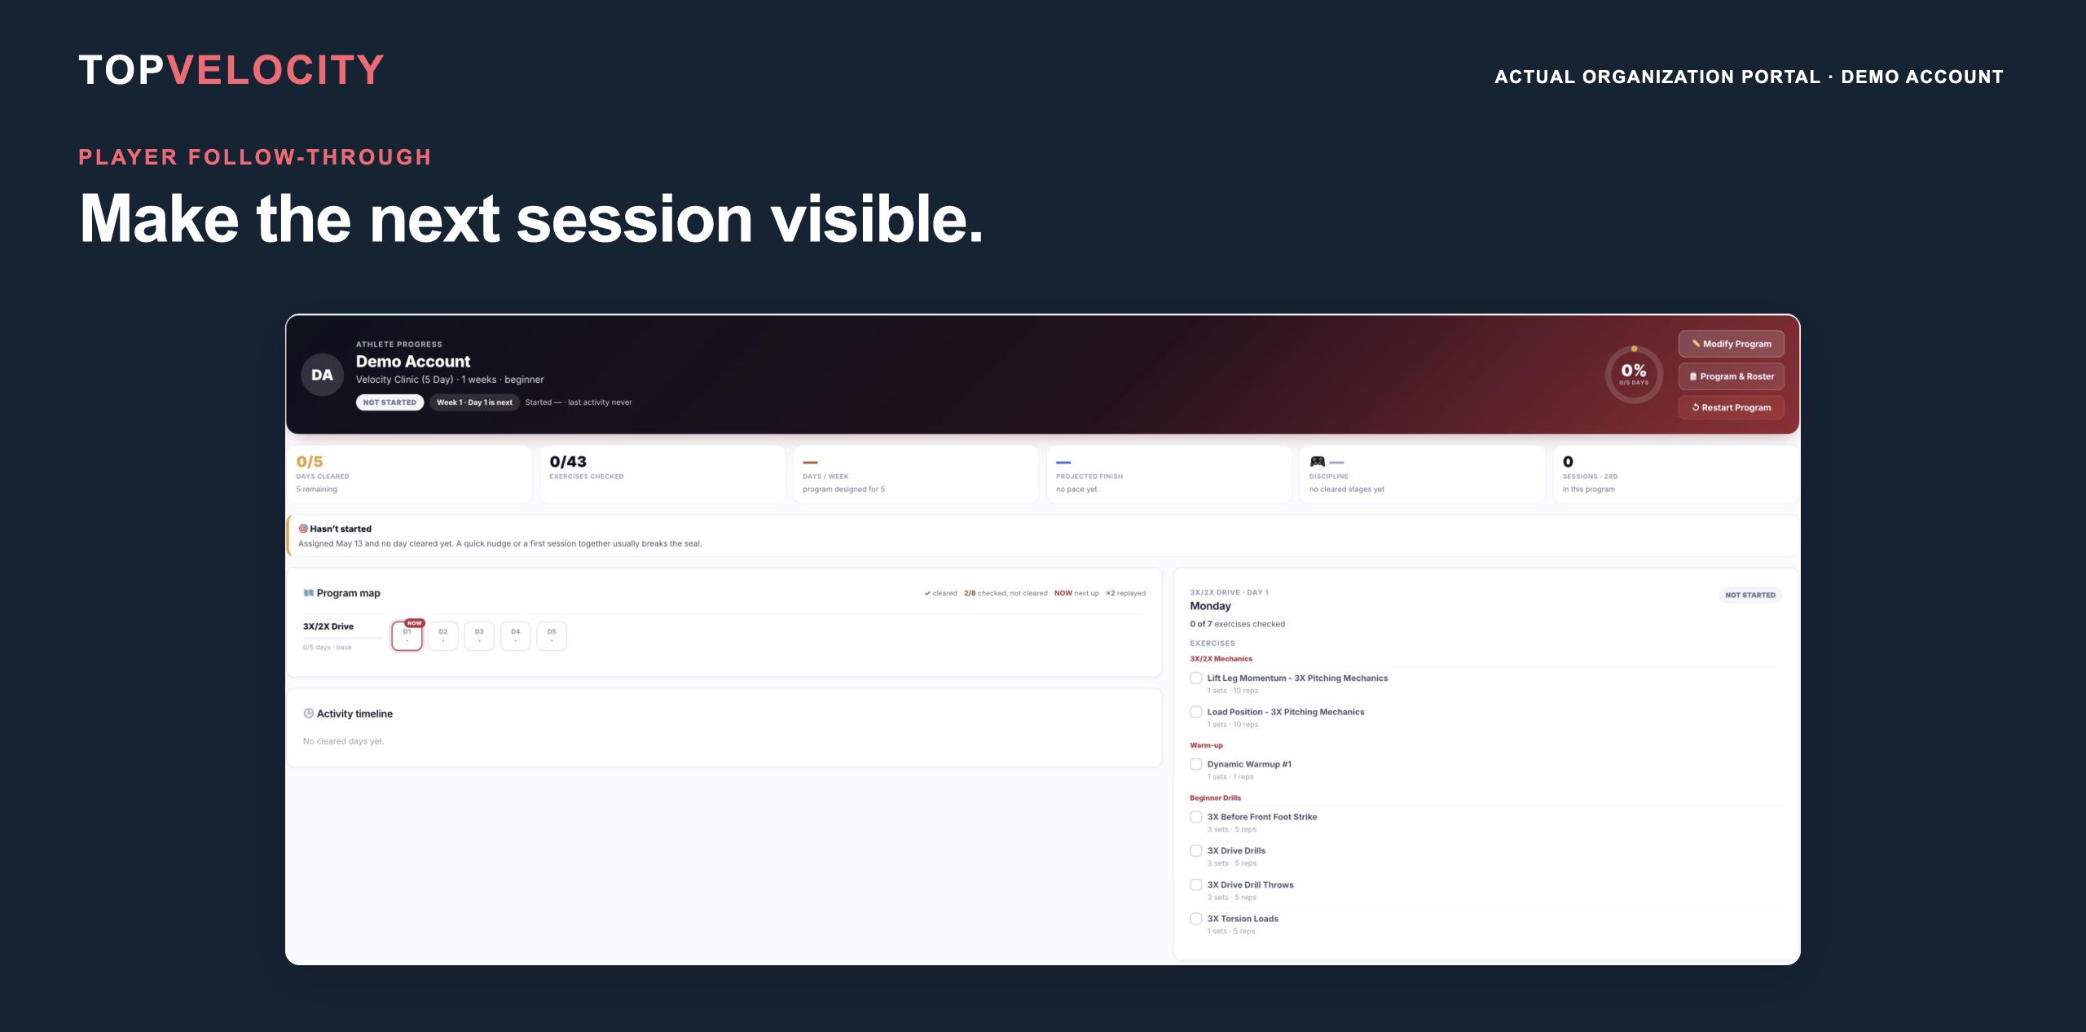Click the TOPVELOCITY logo
Screen dimensions: 2086x1032
tap(231, 70)
